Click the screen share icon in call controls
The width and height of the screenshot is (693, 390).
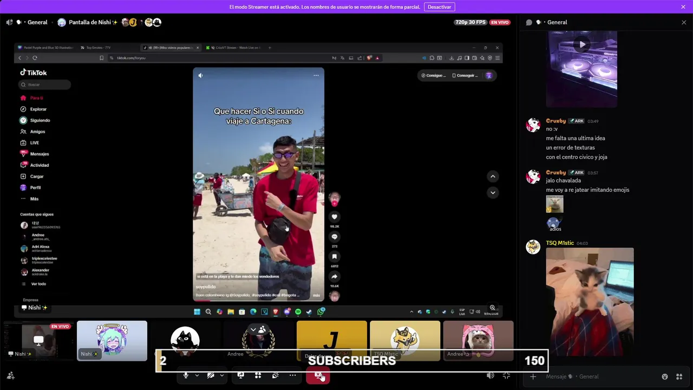click(x=240, y=375)
